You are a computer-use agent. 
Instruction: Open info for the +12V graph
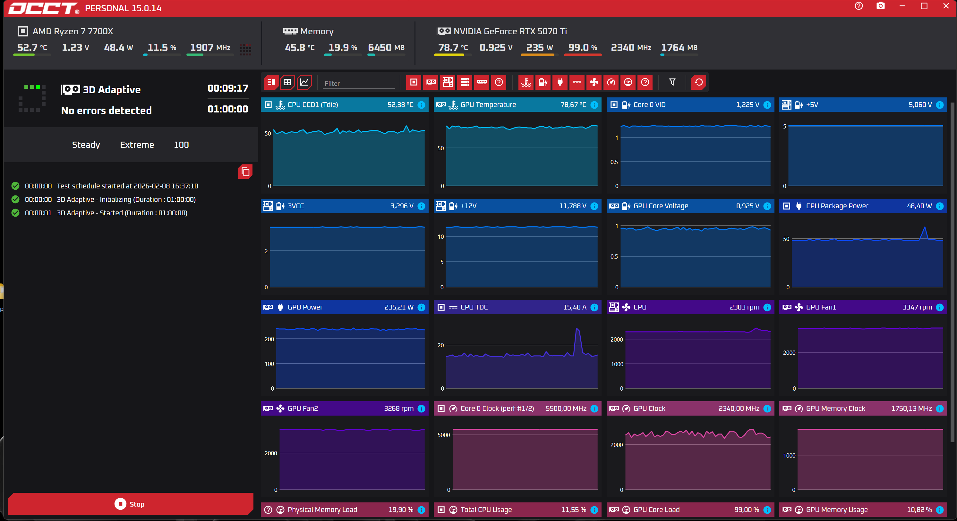pos(594,206)
